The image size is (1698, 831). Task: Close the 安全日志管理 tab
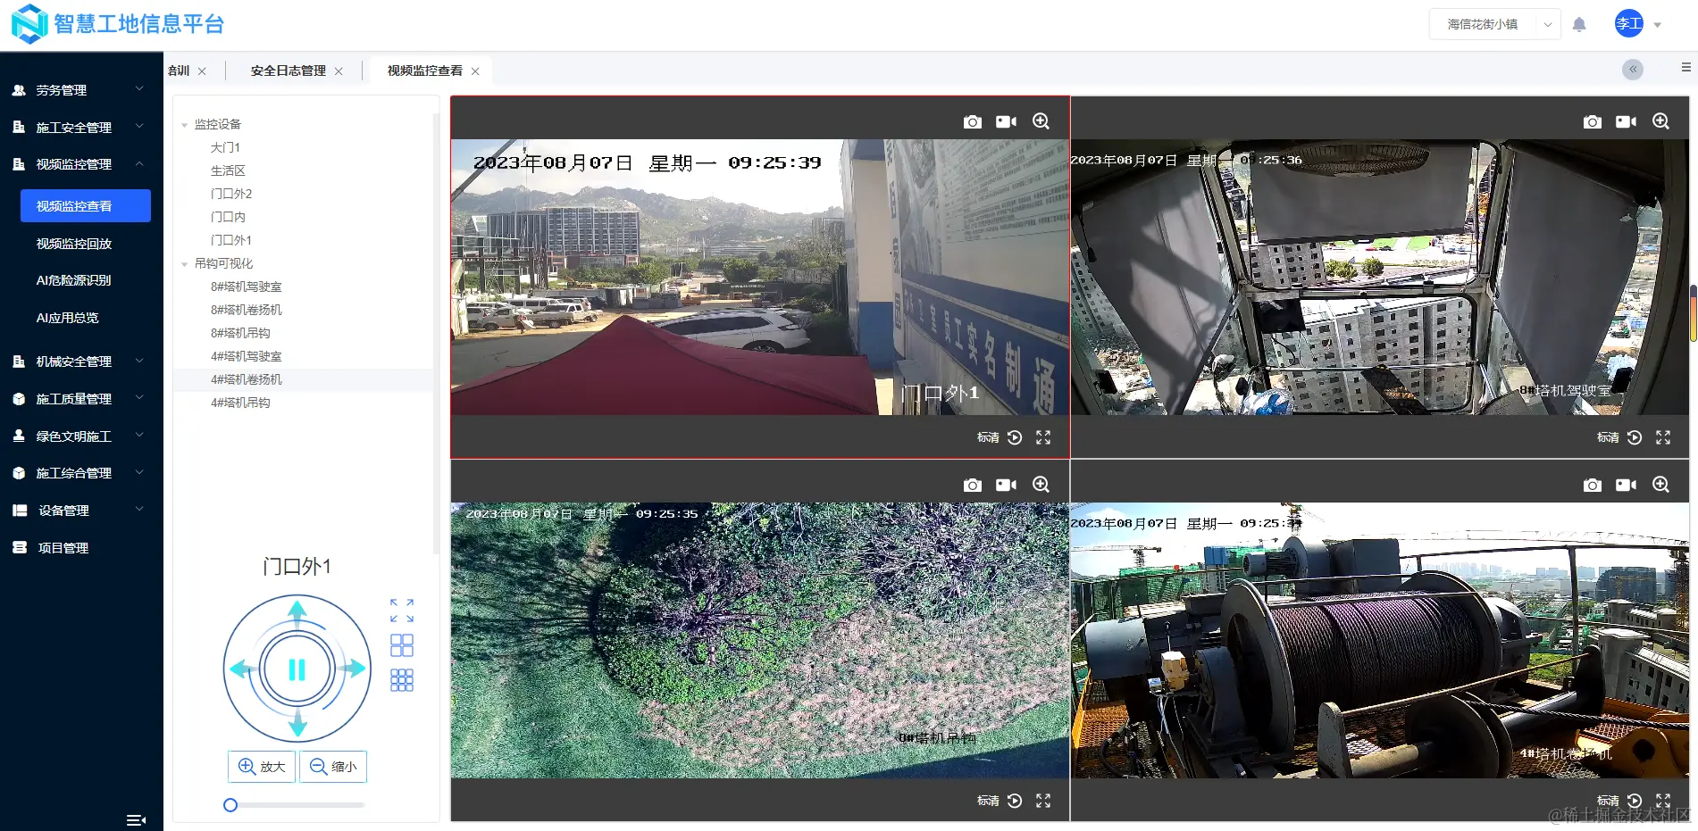(x=339, y=71)
